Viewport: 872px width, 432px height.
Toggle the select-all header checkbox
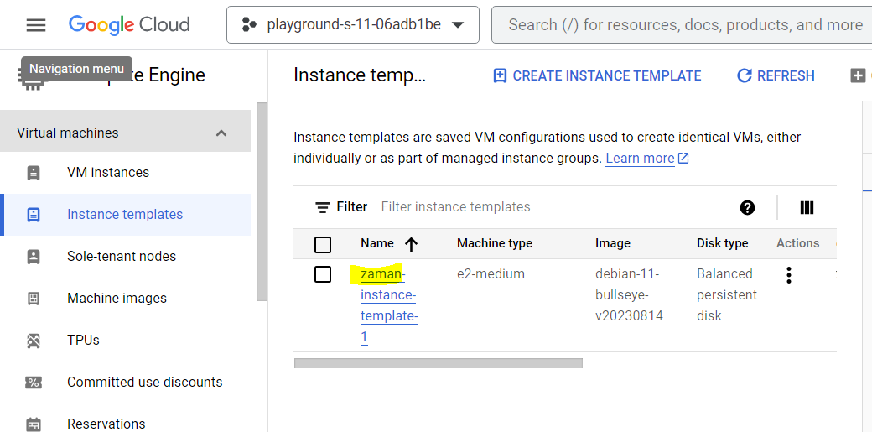click(323, 244)
